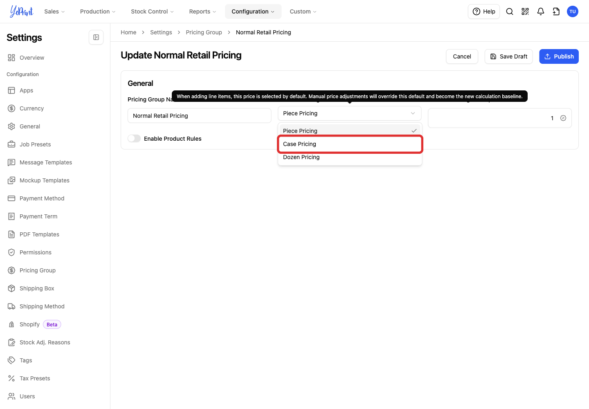
Task: Select Case Pricing option
Action: 350,144
